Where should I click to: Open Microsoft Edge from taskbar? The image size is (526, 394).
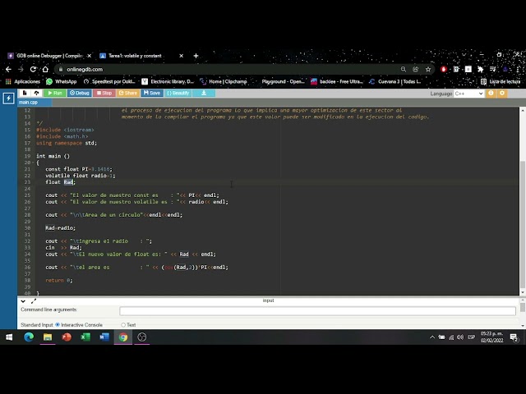[29, 337]
